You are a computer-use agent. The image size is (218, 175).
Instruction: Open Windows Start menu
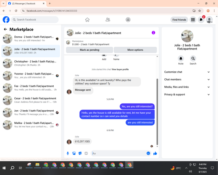pos(4,168)
